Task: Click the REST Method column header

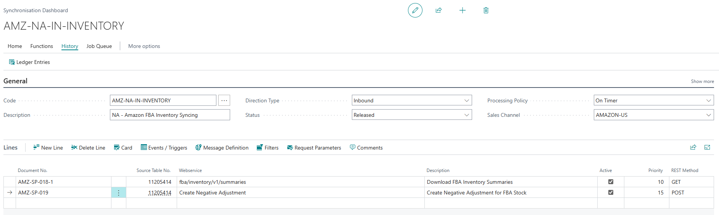Action: 685,170
